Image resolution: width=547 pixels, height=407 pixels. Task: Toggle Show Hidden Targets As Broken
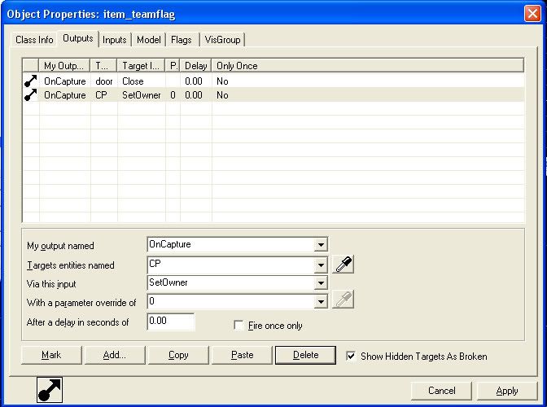[x=351, y=356]
